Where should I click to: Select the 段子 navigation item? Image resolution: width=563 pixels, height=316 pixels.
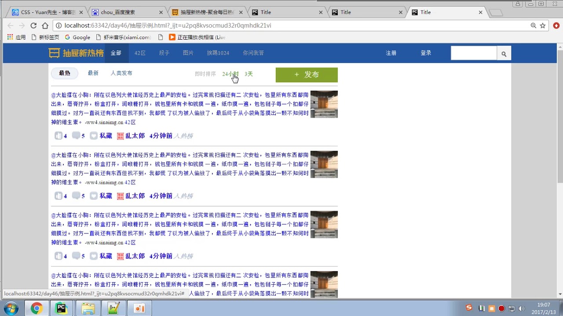pyautogui.click(x=164, y=53)
